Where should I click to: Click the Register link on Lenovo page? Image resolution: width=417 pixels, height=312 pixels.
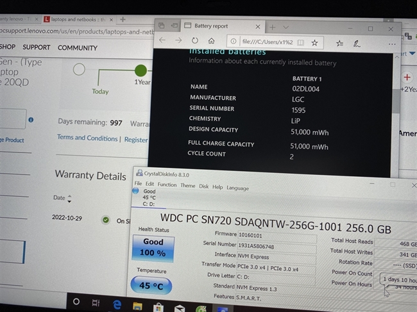pyautogui.click(x=136, y=140)
